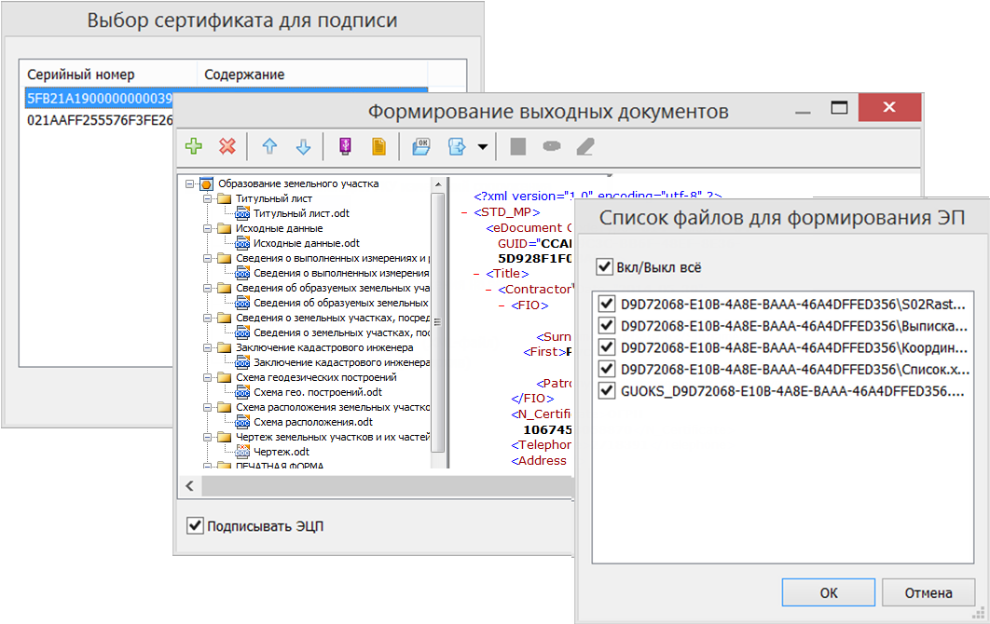This screenshot has width=990, height=624.
Task: Collapse the Схема расположения земельных участков folder
Action: pyautogui.click(x=207, y=407)
